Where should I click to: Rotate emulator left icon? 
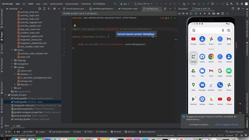pyautogui.click(x=191, y=14)
